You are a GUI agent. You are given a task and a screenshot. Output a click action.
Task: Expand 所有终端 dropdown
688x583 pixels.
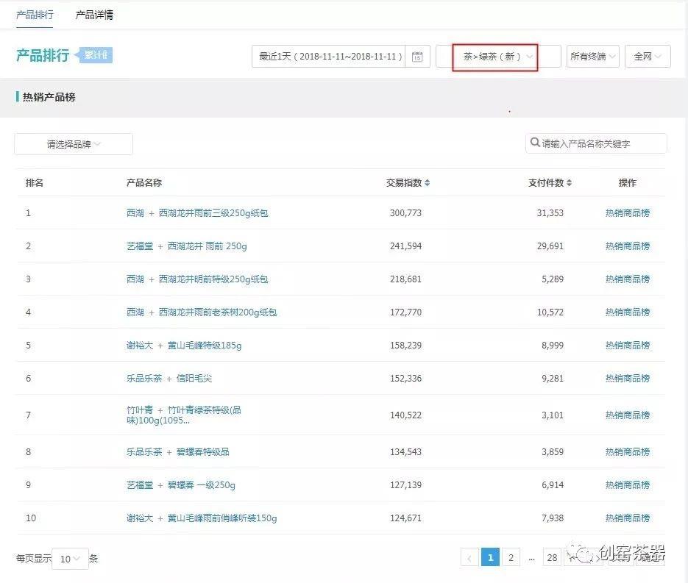tap(593, 57)
